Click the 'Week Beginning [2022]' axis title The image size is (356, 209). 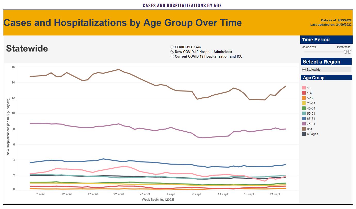[x=158, y=199]
